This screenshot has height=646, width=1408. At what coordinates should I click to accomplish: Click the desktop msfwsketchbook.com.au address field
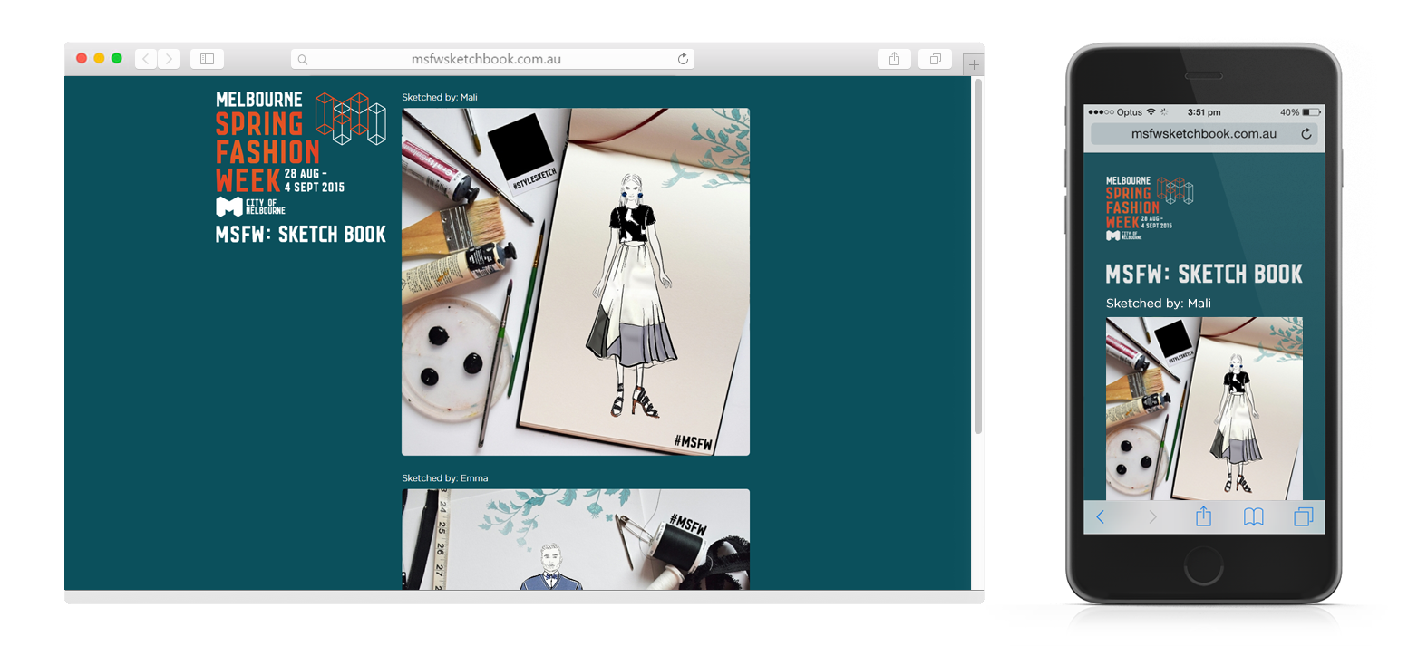[x=492, y=59]
